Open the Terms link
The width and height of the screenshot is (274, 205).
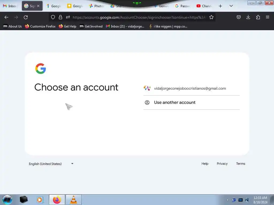(x=241, y=164)
